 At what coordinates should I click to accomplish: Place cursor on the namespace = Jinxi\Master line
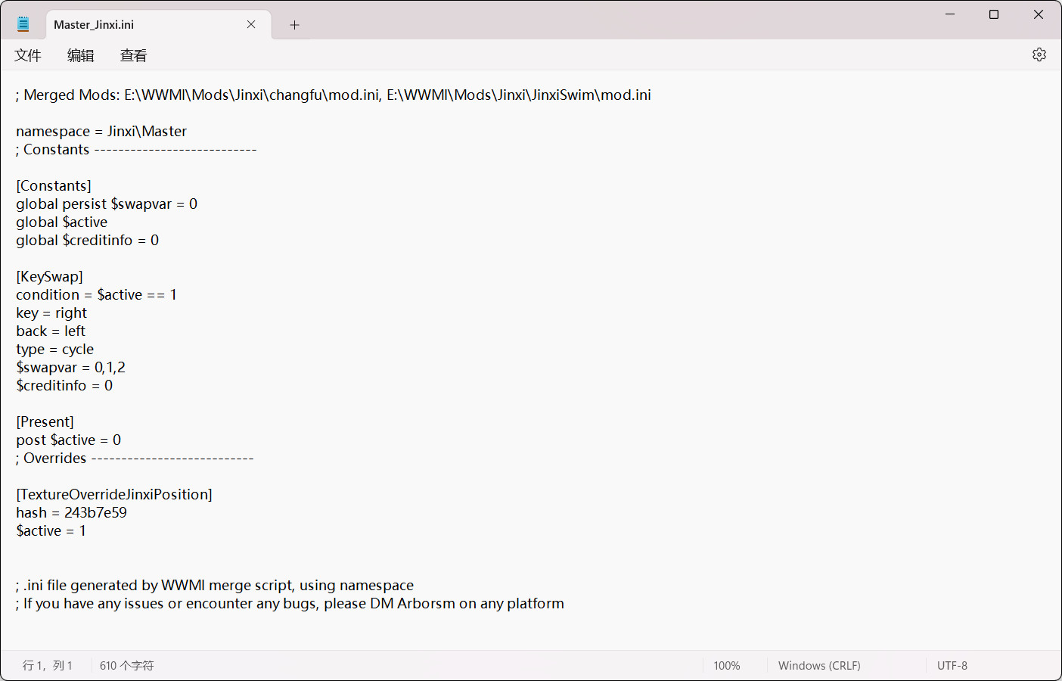[x=101, y=131]
